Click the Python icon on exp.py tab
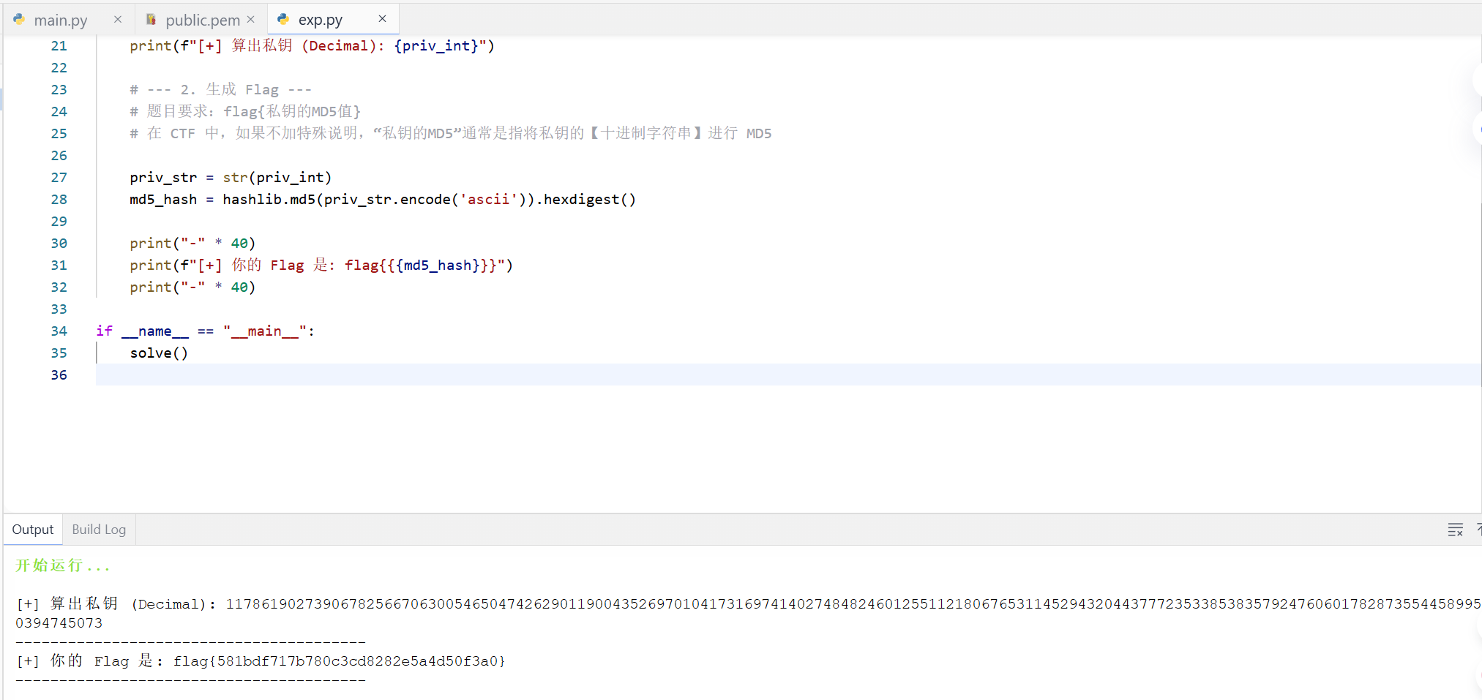Screen dimensions: 1482x700 pyautogui.click(x=283, y=20)
